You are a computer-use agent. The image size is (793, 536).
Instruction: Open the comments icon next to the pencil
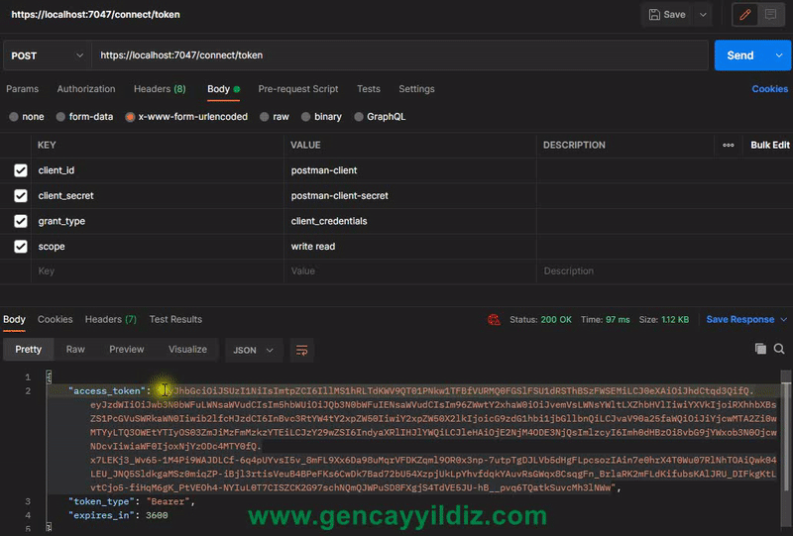click(x=770, y=15)
